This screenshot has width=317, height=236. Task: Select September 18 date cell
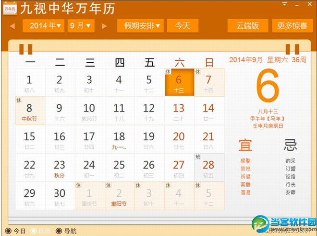(x=120, y=139)
